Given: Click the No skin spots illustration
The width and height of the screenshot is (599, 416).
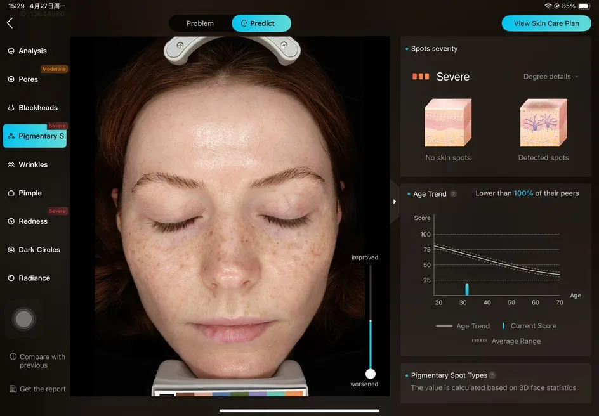Looking at the screenshot, I should pyautogui.click(x=448, y=122).
